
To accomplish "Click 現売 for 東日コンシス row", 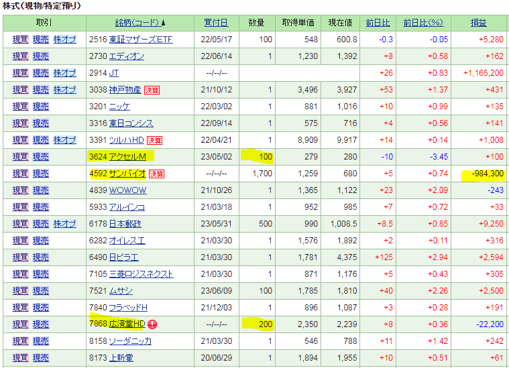I will pos(41,123).
